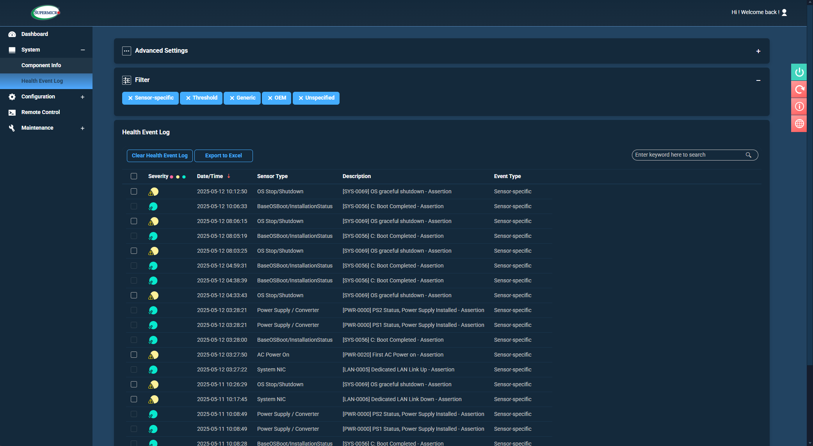Check the 10:12:50 graceful shutdown event
Screen dimensions: 813x446
134,191
